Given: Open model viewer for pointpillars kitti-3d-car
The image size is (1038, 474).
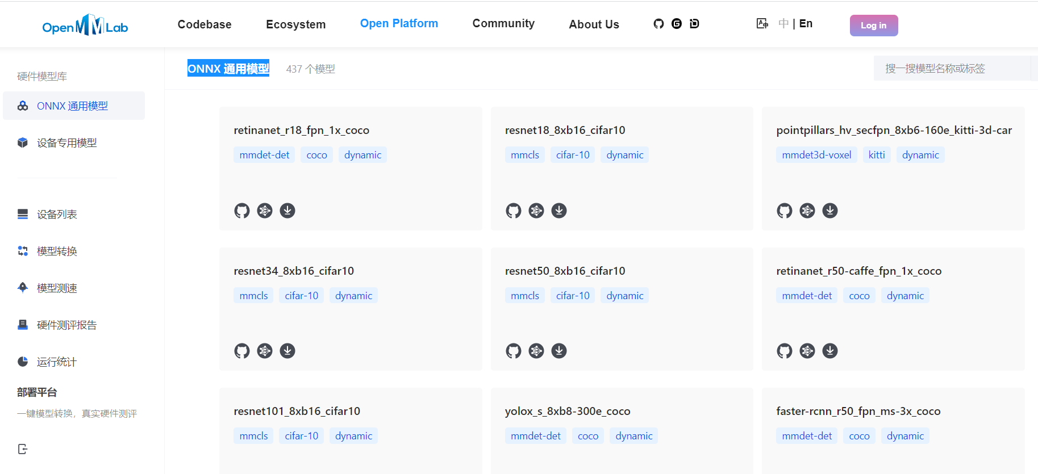Looking at the screenshot, I should click(807, 211).
